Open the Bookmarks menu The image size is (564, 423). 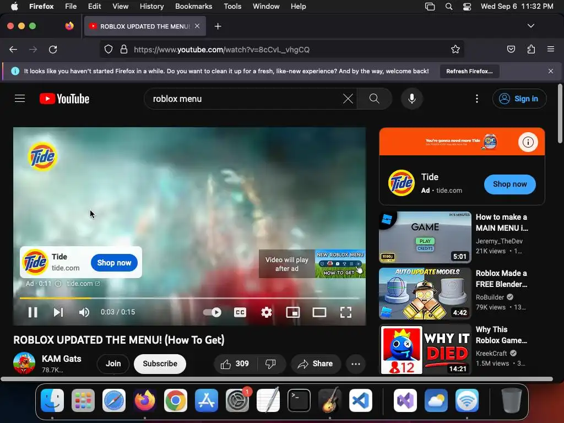pyautogui.click(x=193, y=6)
